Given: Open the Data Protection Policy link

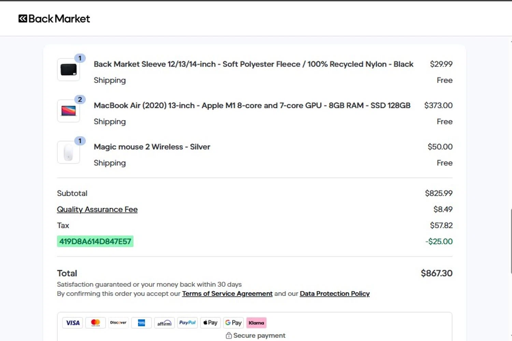Looking at the screenshot, I should pos(335,294).
